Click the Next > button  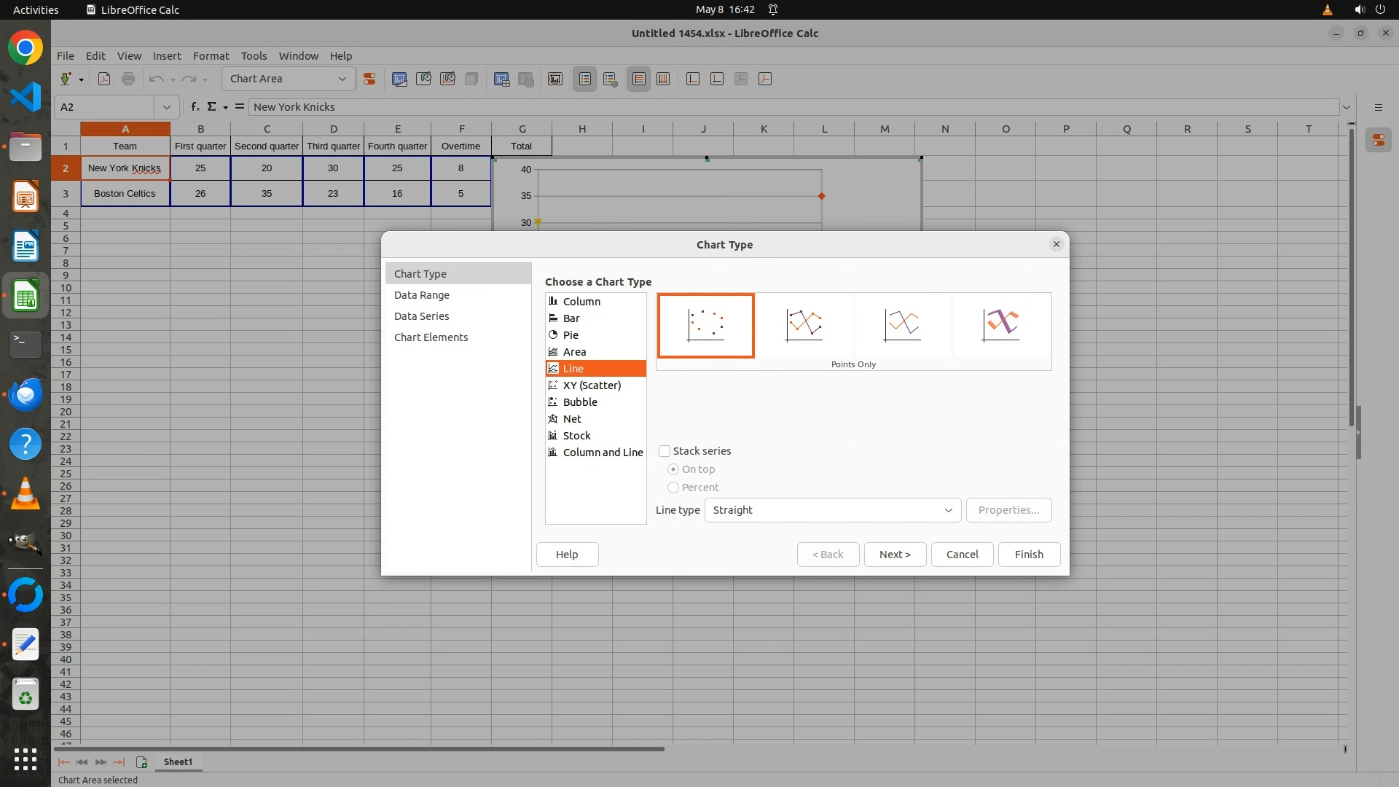tap(895, 555)
